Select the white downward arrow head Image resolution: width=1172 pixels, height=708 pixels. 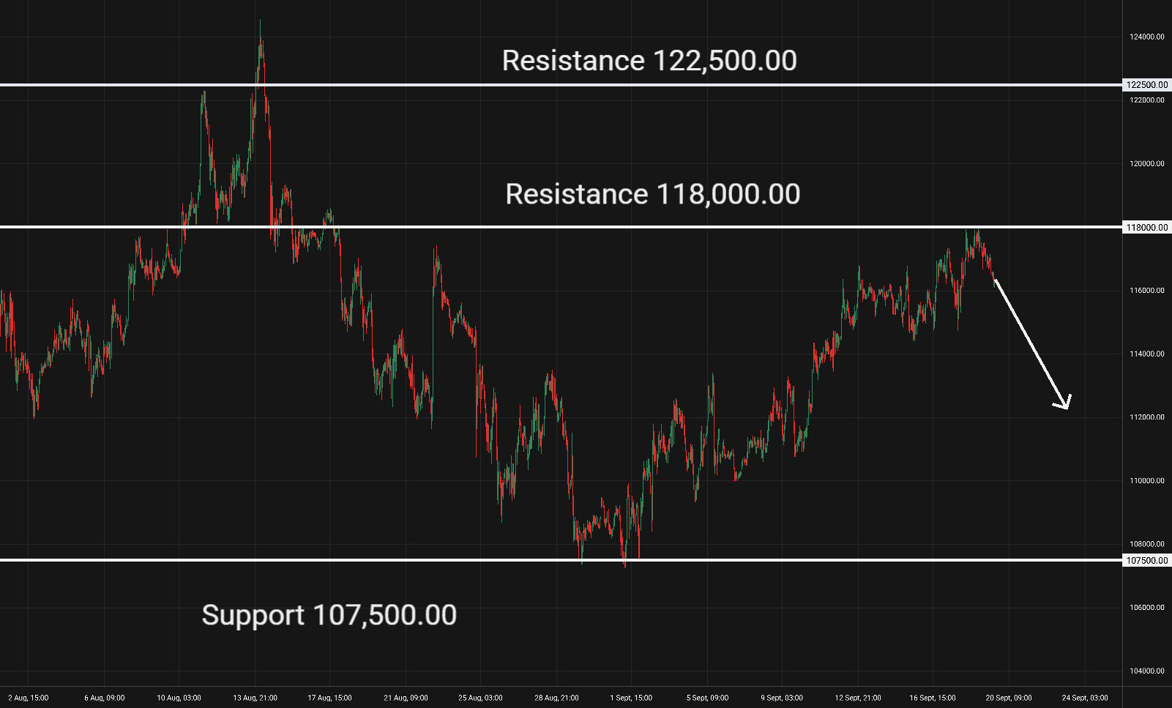click(1064, 402)
